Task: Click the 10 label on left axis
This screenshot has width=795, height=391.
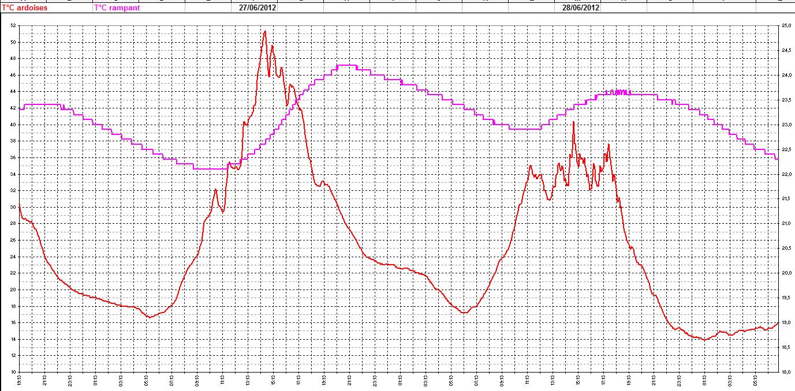Action: tap(13, 372)
